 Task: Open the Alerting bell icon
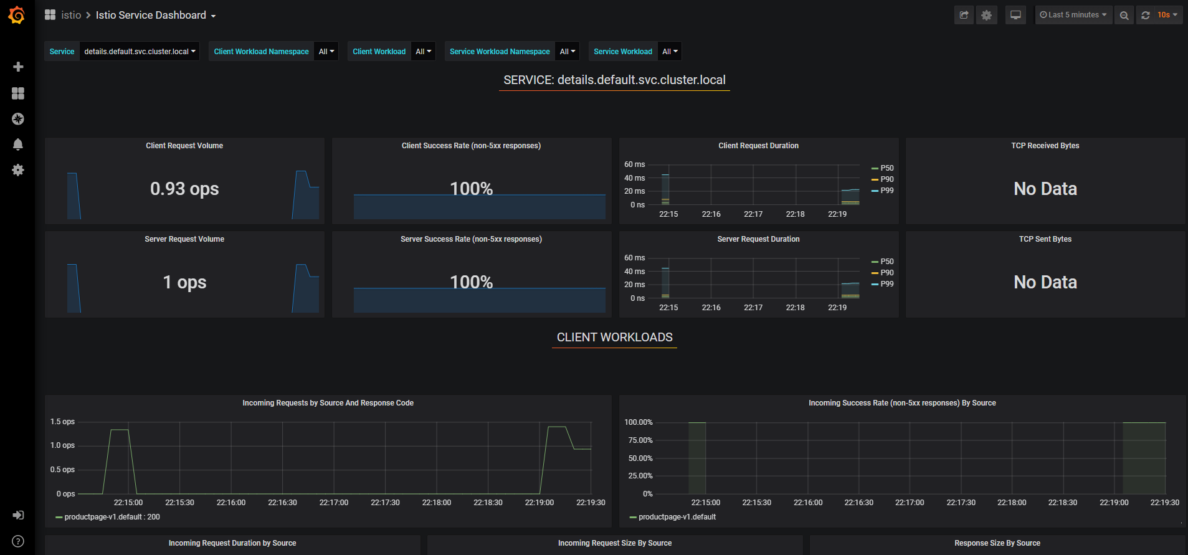click(18, 145)
